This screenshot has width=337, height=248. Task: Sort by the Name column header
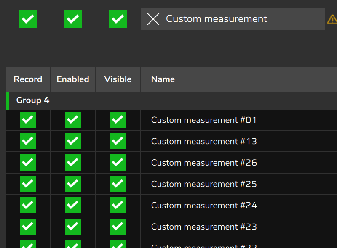coord(238,79)
